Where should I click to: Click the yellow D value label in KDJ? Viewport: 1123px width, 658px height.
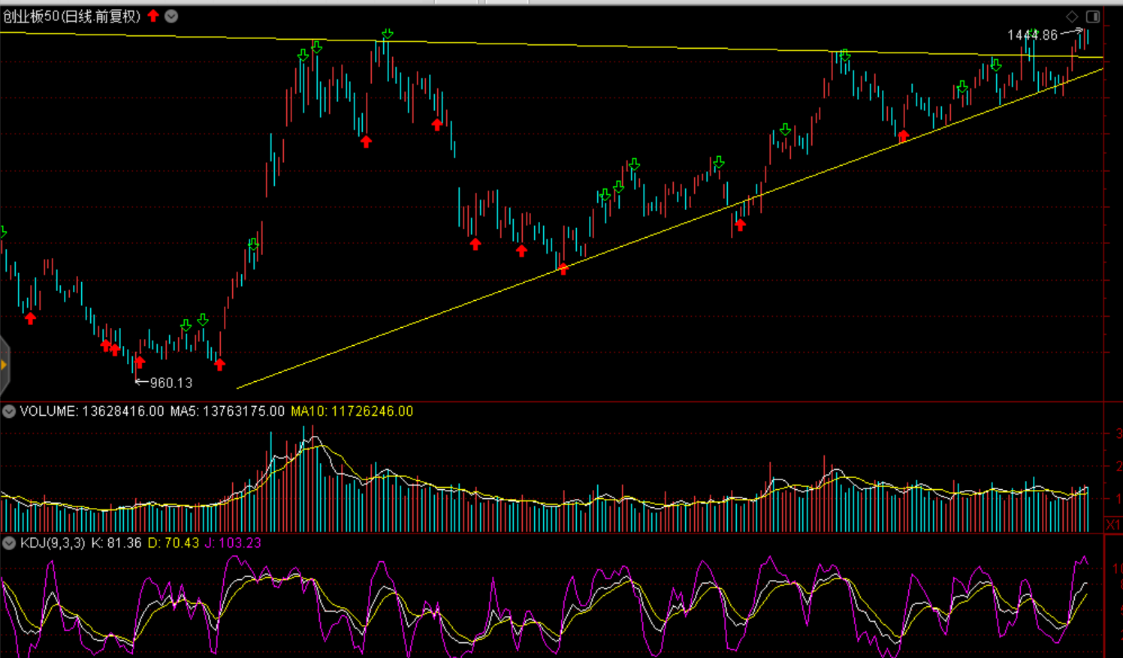(x=173, y=542)
